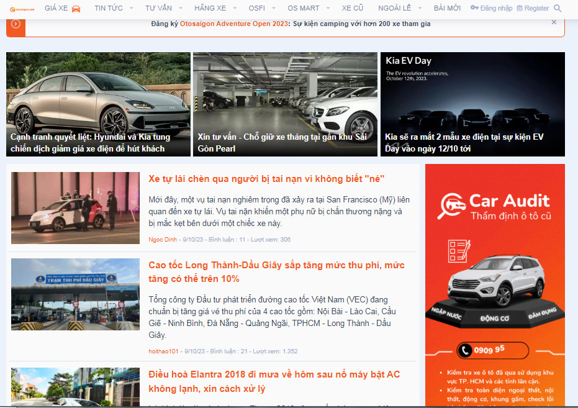Open the Kia EV Day featured thumbnail
Viewport: 578px width, 408px height.
pos(472,104)
